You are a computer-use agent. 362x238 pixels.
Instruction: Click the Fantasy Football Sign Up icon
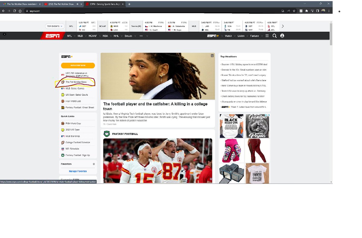[63, 155]
